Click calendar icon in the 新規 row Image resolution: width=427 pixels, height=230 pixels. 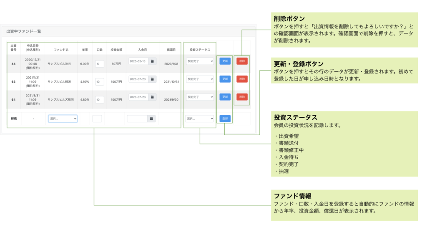tap(152, 119)
